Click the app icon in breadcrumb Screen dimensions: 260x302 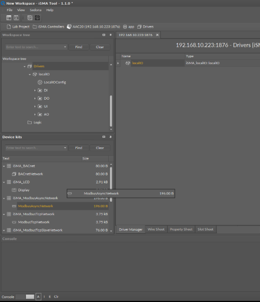125,27
